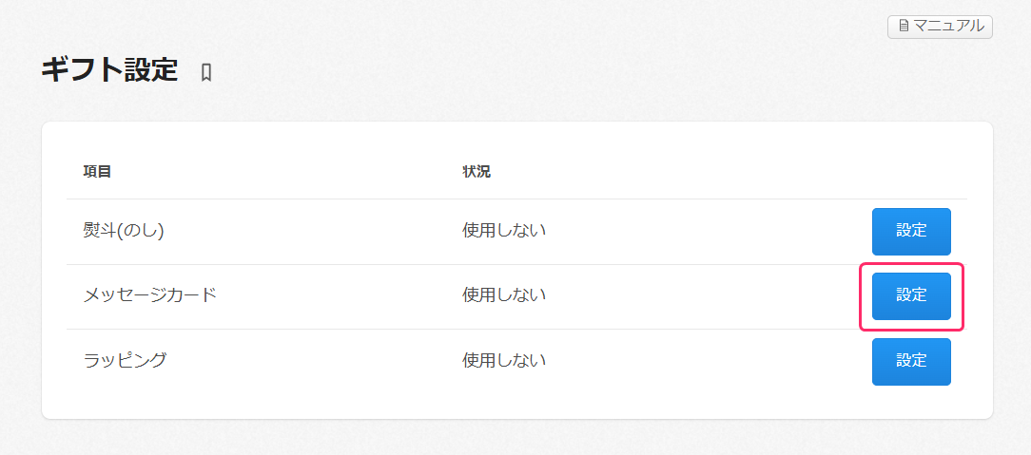Viewport: 1031px width, 455px height.
Task: Click gray page background below the card
Action: pyautogui.click(x=514, y=438)
